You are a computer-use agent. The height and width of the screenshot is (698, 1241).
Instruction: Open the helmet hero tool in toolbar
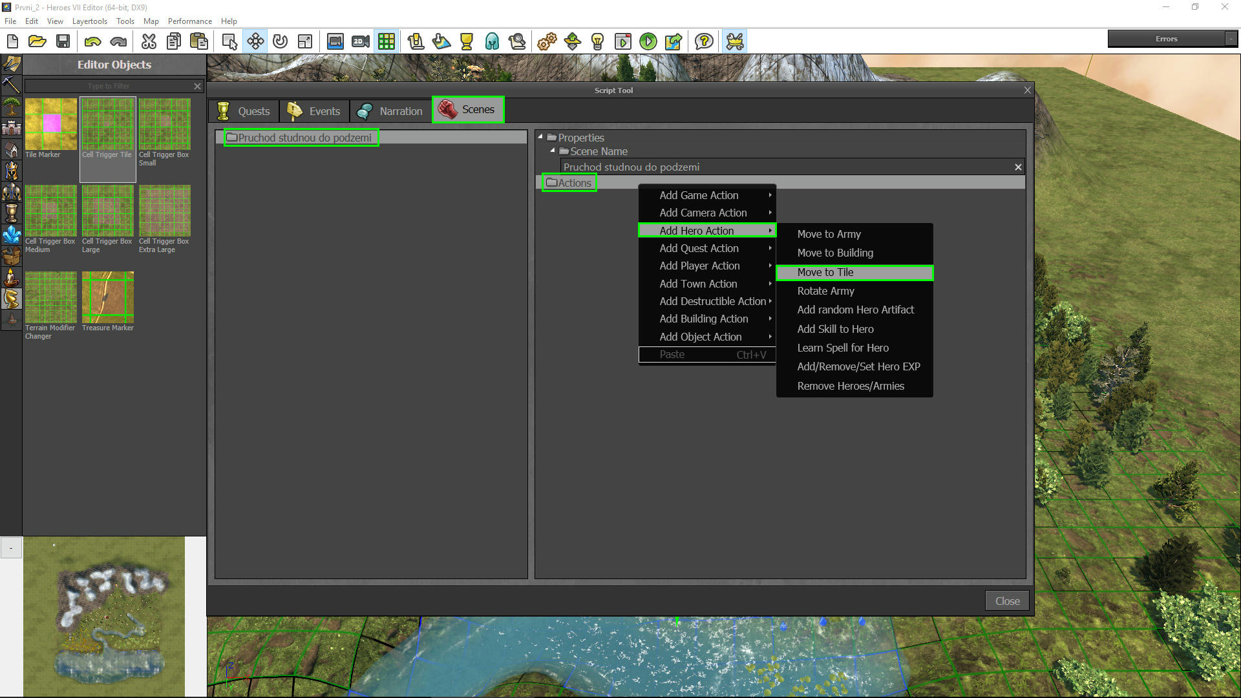point(492,41)
